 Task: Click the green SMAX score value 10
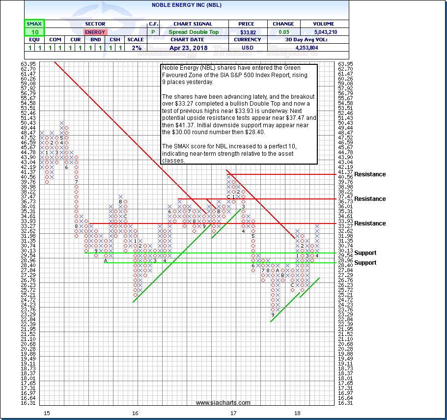pyautogui.click(x=34, y=32)
